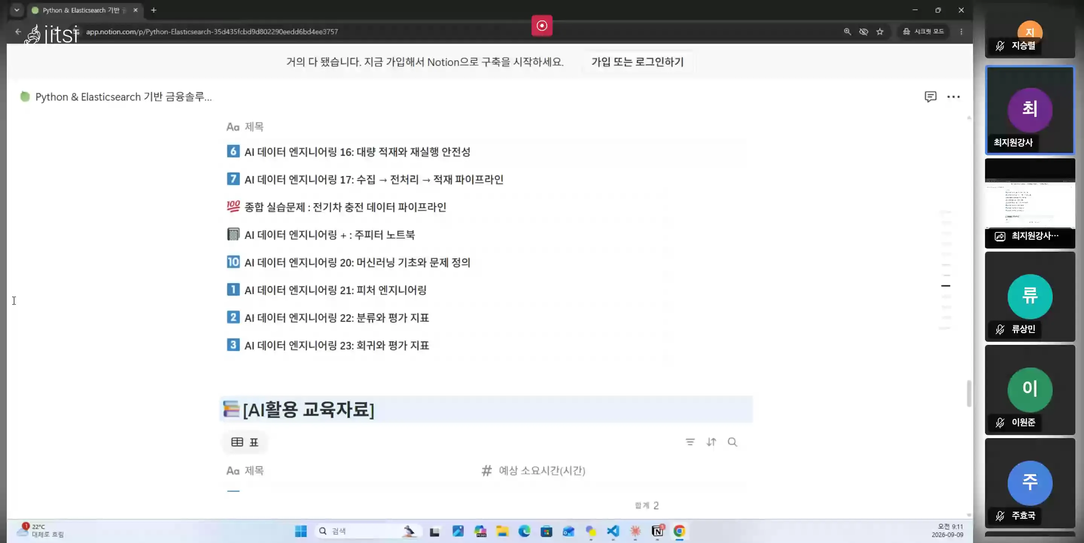1084x543 pixels.
Task: Open 종합 실습문제 전기차 충전 page
Action: (x=345, y=207)
